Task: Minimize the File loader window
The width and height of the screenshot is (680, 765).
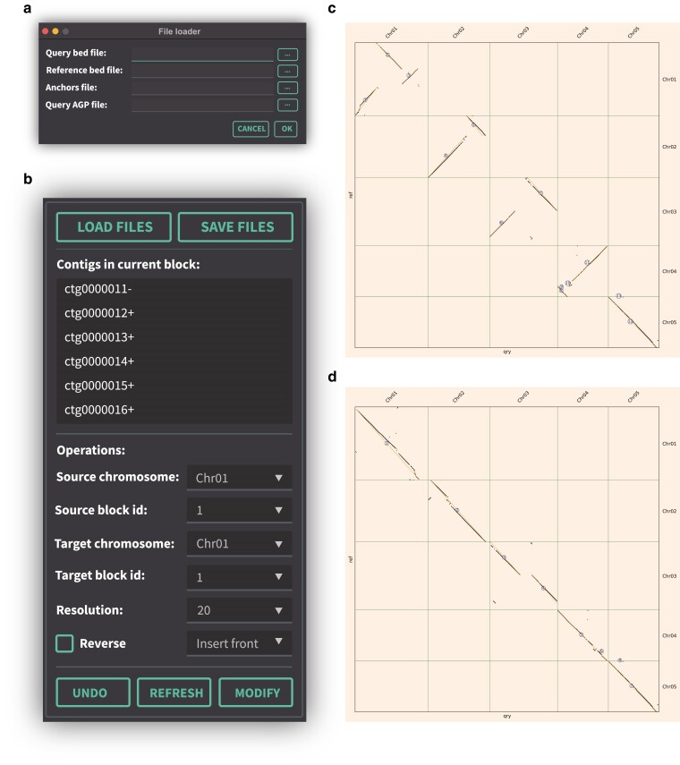Action: [x=55, y=31]
